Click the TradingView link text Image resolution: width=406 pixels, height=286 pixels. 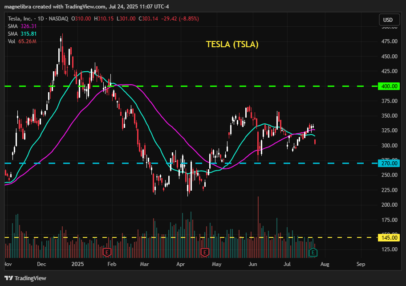point(30,278)
